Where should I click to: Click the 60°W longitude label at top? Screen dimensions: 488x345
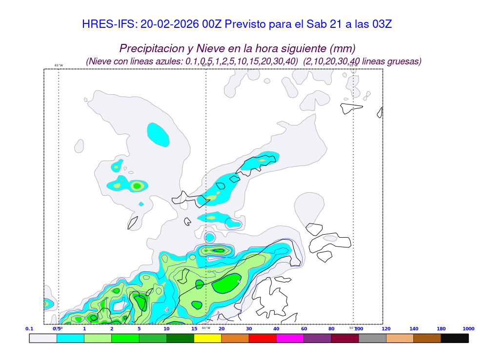point(206,65)
